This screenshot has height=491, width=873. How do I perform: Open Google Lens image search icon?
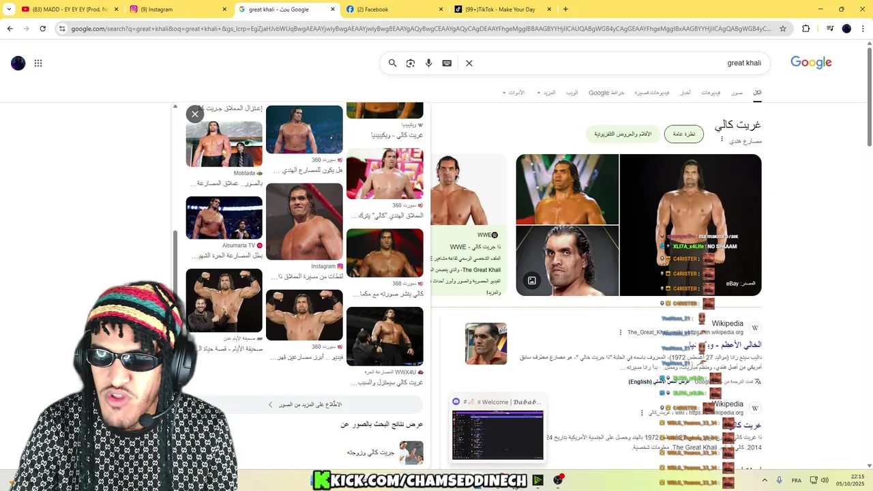tap(411, 63)
